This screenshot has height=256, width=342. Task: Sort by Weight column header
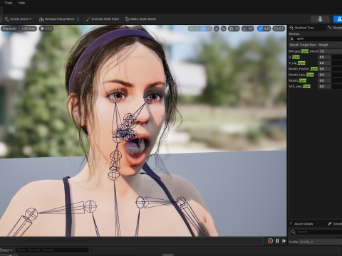[x=330, y=45]
